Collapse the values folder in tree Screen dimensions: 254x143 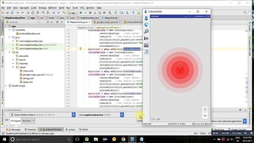(x=13, y=67)
